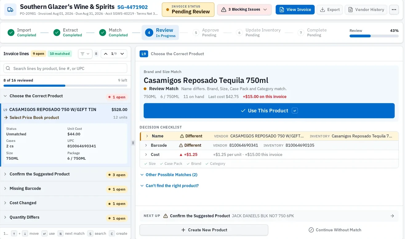Screen dimensions: 405x239
Task: Click the panel resize grip handle
Action: [133, 143]
